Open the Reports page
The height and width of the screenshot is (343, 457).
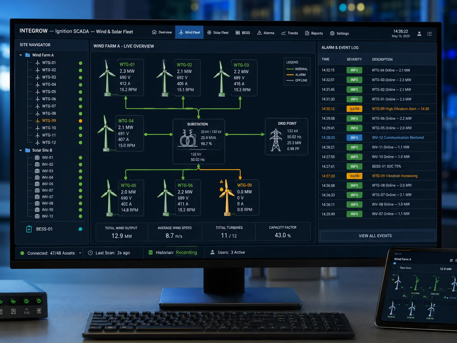tap(314, 33)
